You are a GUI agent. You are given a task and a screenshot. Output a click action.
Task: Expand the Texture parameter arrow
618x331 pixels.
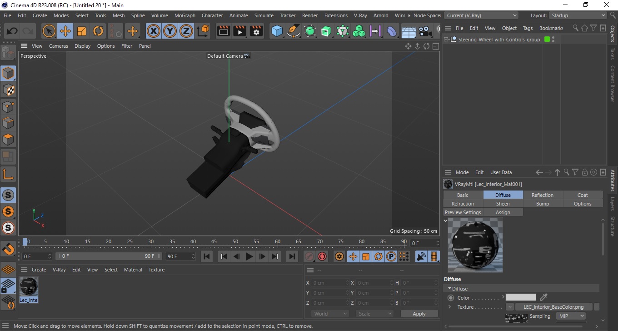point(449,307)
